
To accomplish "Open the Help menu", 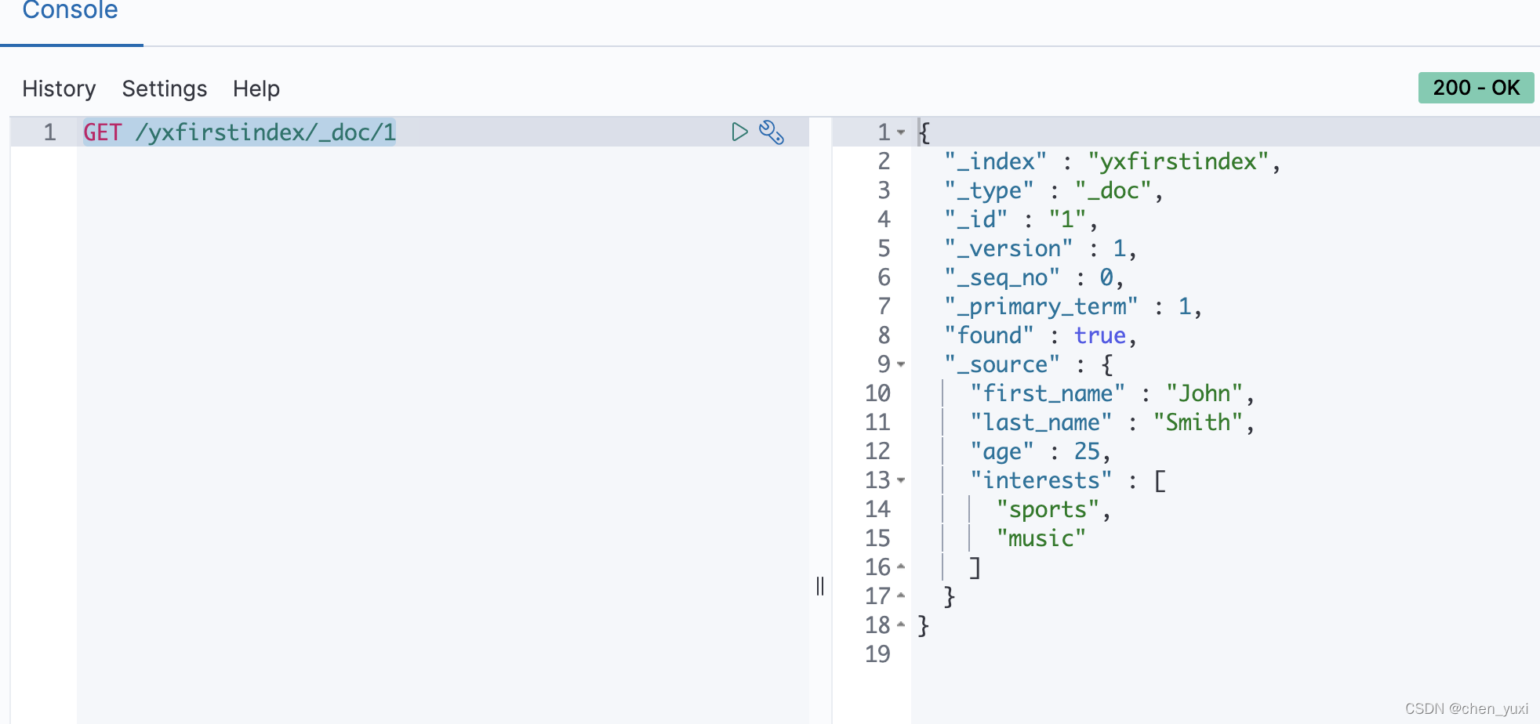I will click(x=256, y=89).
